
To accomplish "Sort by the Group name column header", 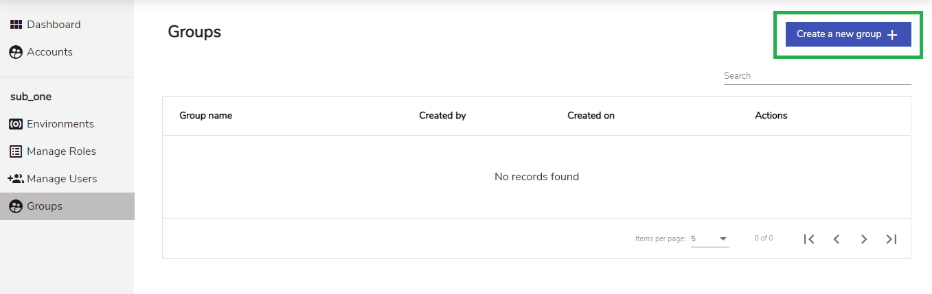I will coord(206,116).
